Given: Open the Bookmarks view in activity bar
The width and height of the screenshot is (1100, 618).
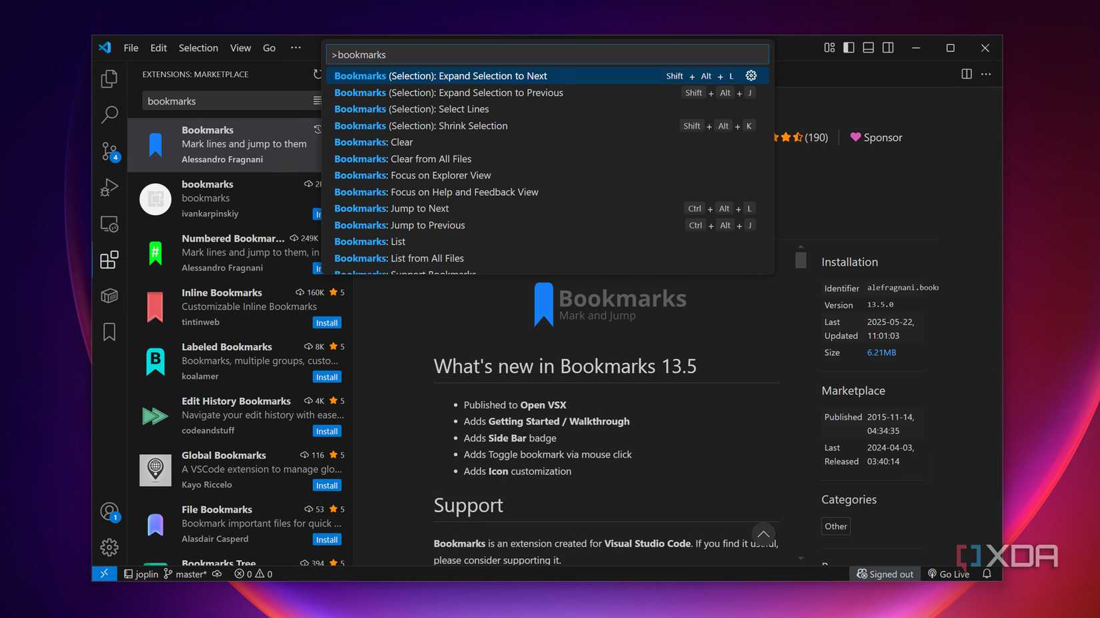Looking at the screenshot, I should [x=109, y=332].
